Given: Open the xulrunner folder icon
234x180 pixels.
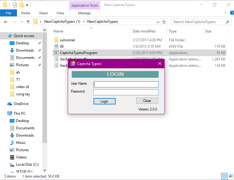Looking at the screenshot, I should tap(56, 40).
